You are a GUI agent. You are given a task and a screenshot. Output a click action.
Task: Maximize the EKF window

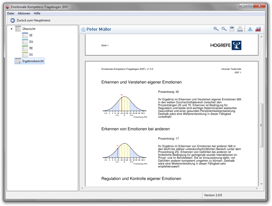250,6
